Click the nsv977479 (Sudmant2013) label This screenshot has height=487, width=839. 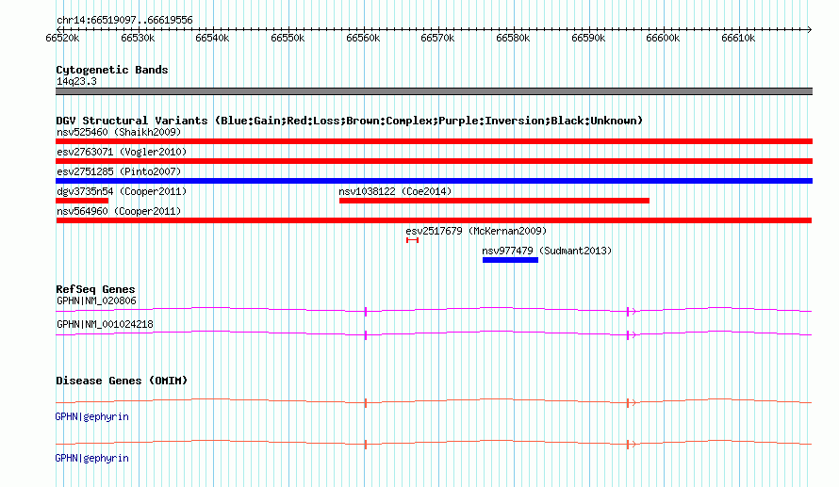(547, 251)
